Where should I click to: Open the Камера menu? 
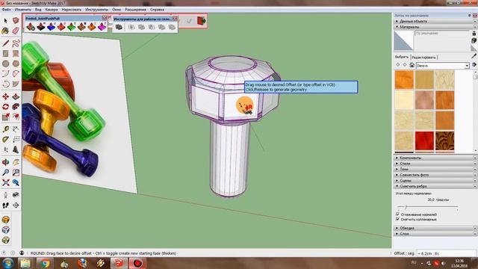pos(52,10)
